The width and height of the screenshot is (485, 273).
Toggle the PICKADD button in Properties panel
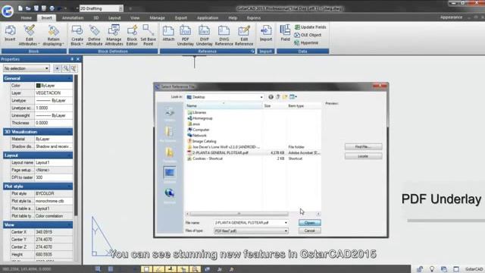coord(57,68)
